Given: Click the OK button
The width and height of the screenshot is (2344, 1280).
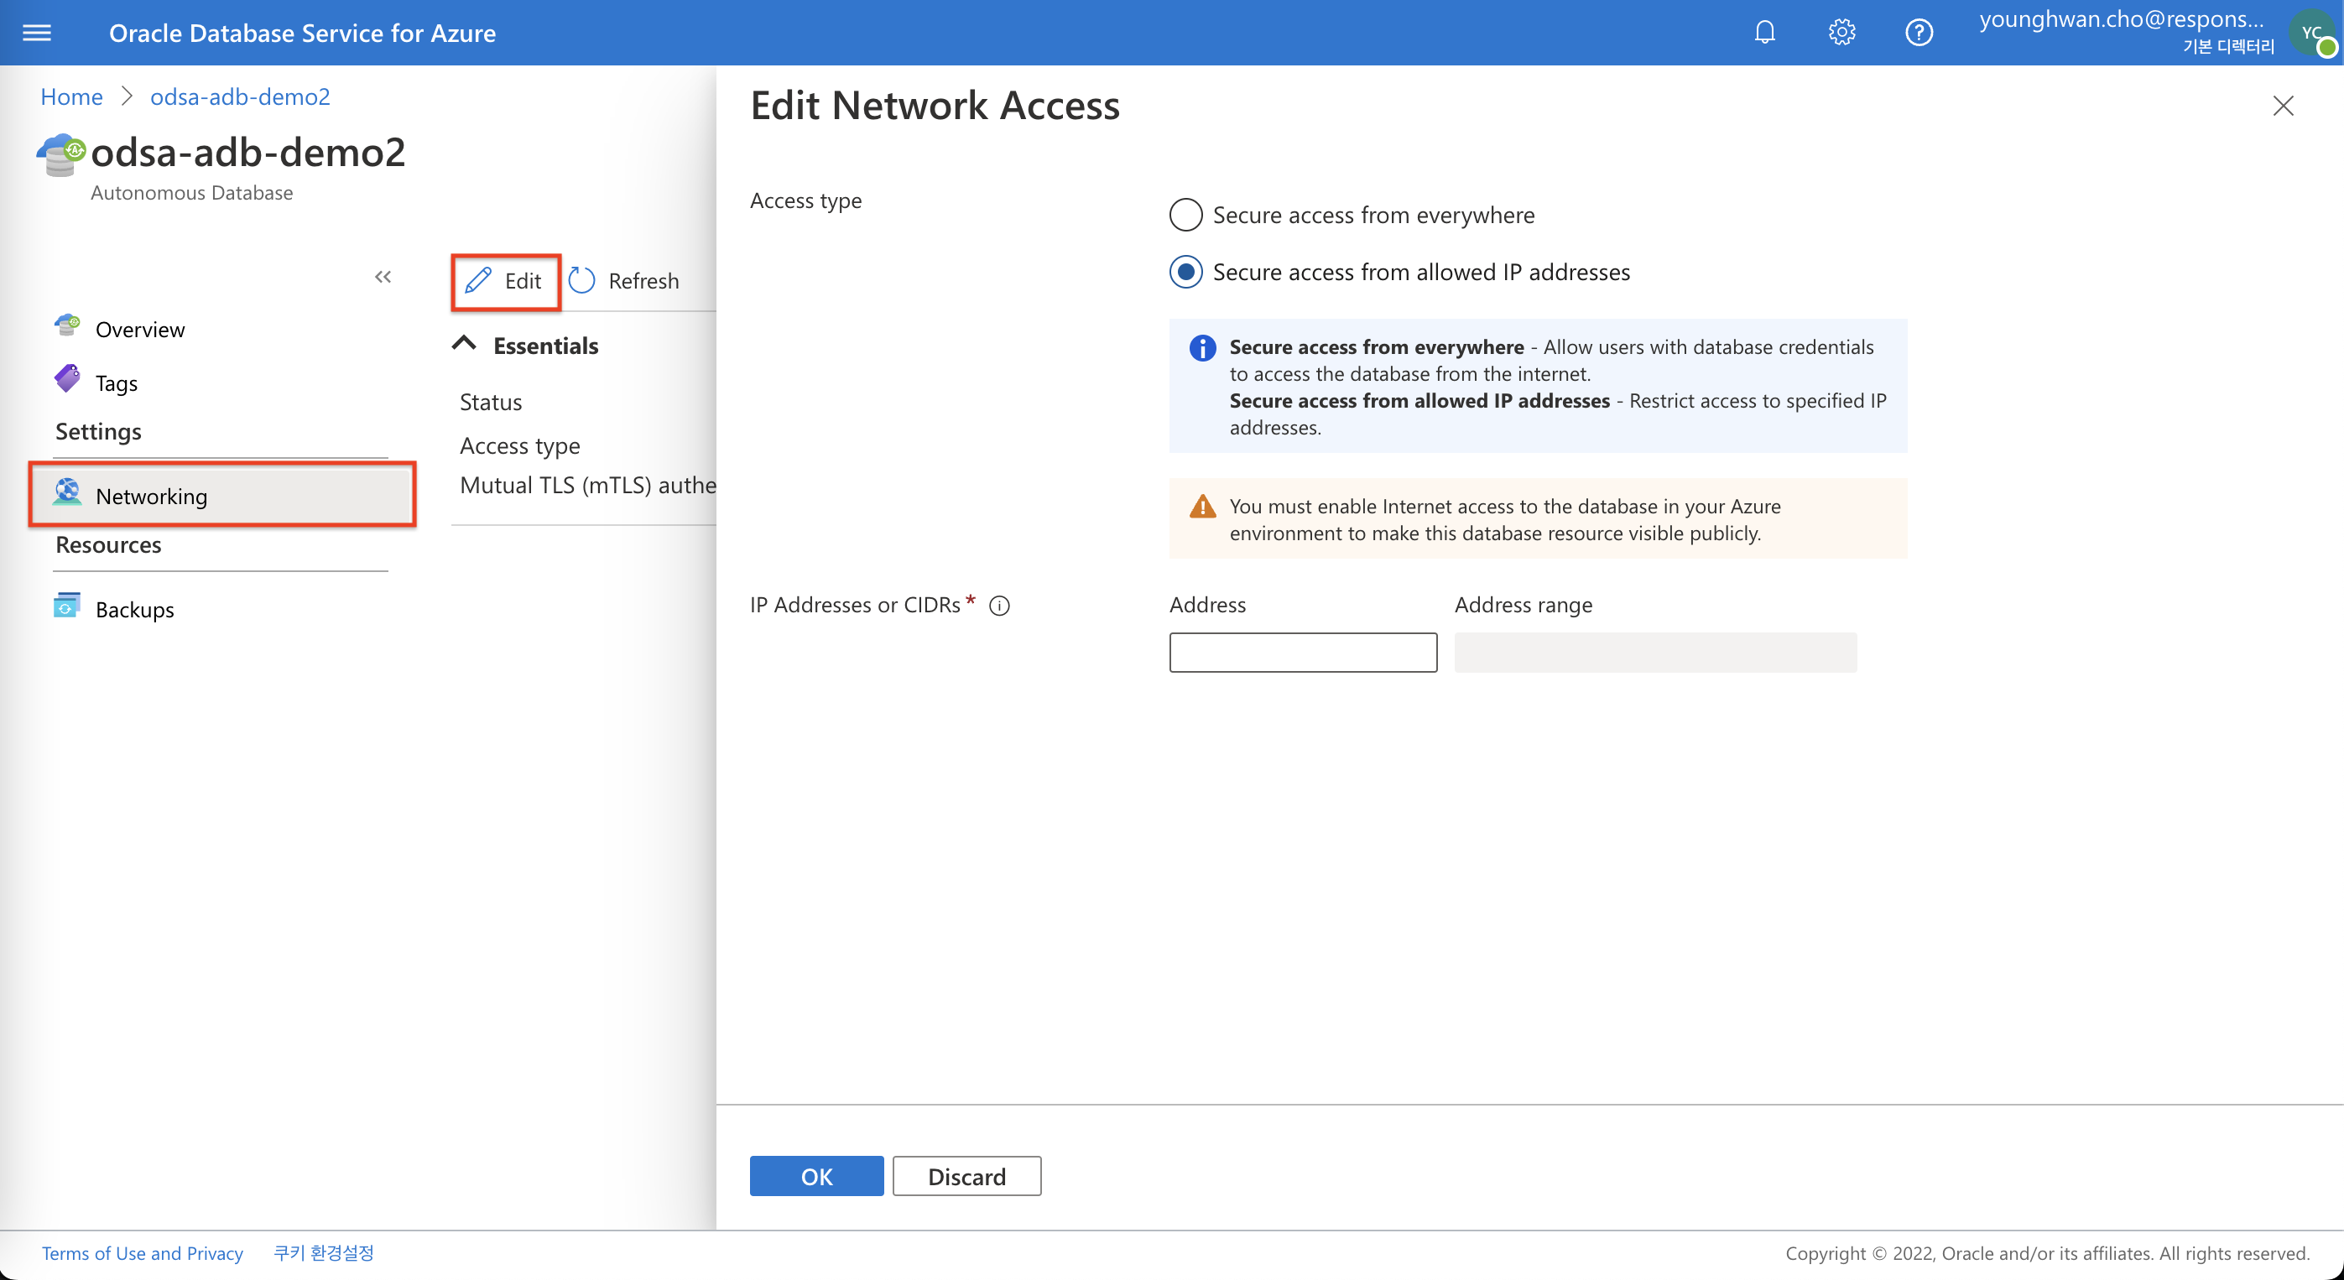Looking at the screenshot, I should (x=816, y=1177).
